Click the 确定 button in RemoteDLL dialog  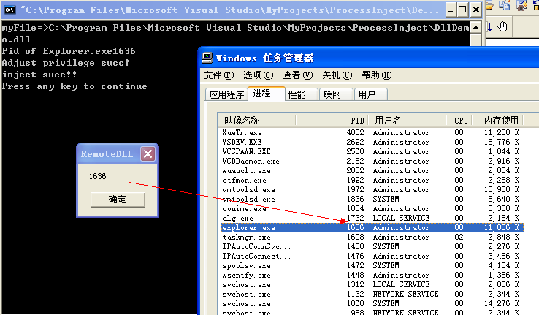(x=118, y=200)
